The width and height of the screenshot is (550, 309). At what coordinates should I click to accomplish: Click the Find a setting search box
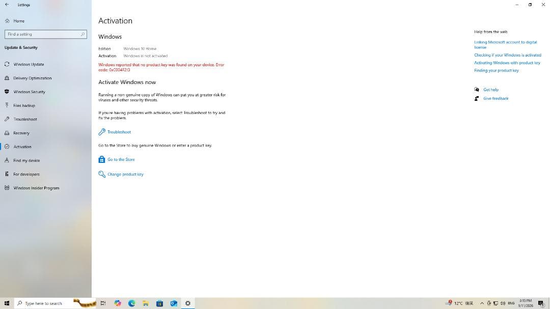click(x=46, y=34)
